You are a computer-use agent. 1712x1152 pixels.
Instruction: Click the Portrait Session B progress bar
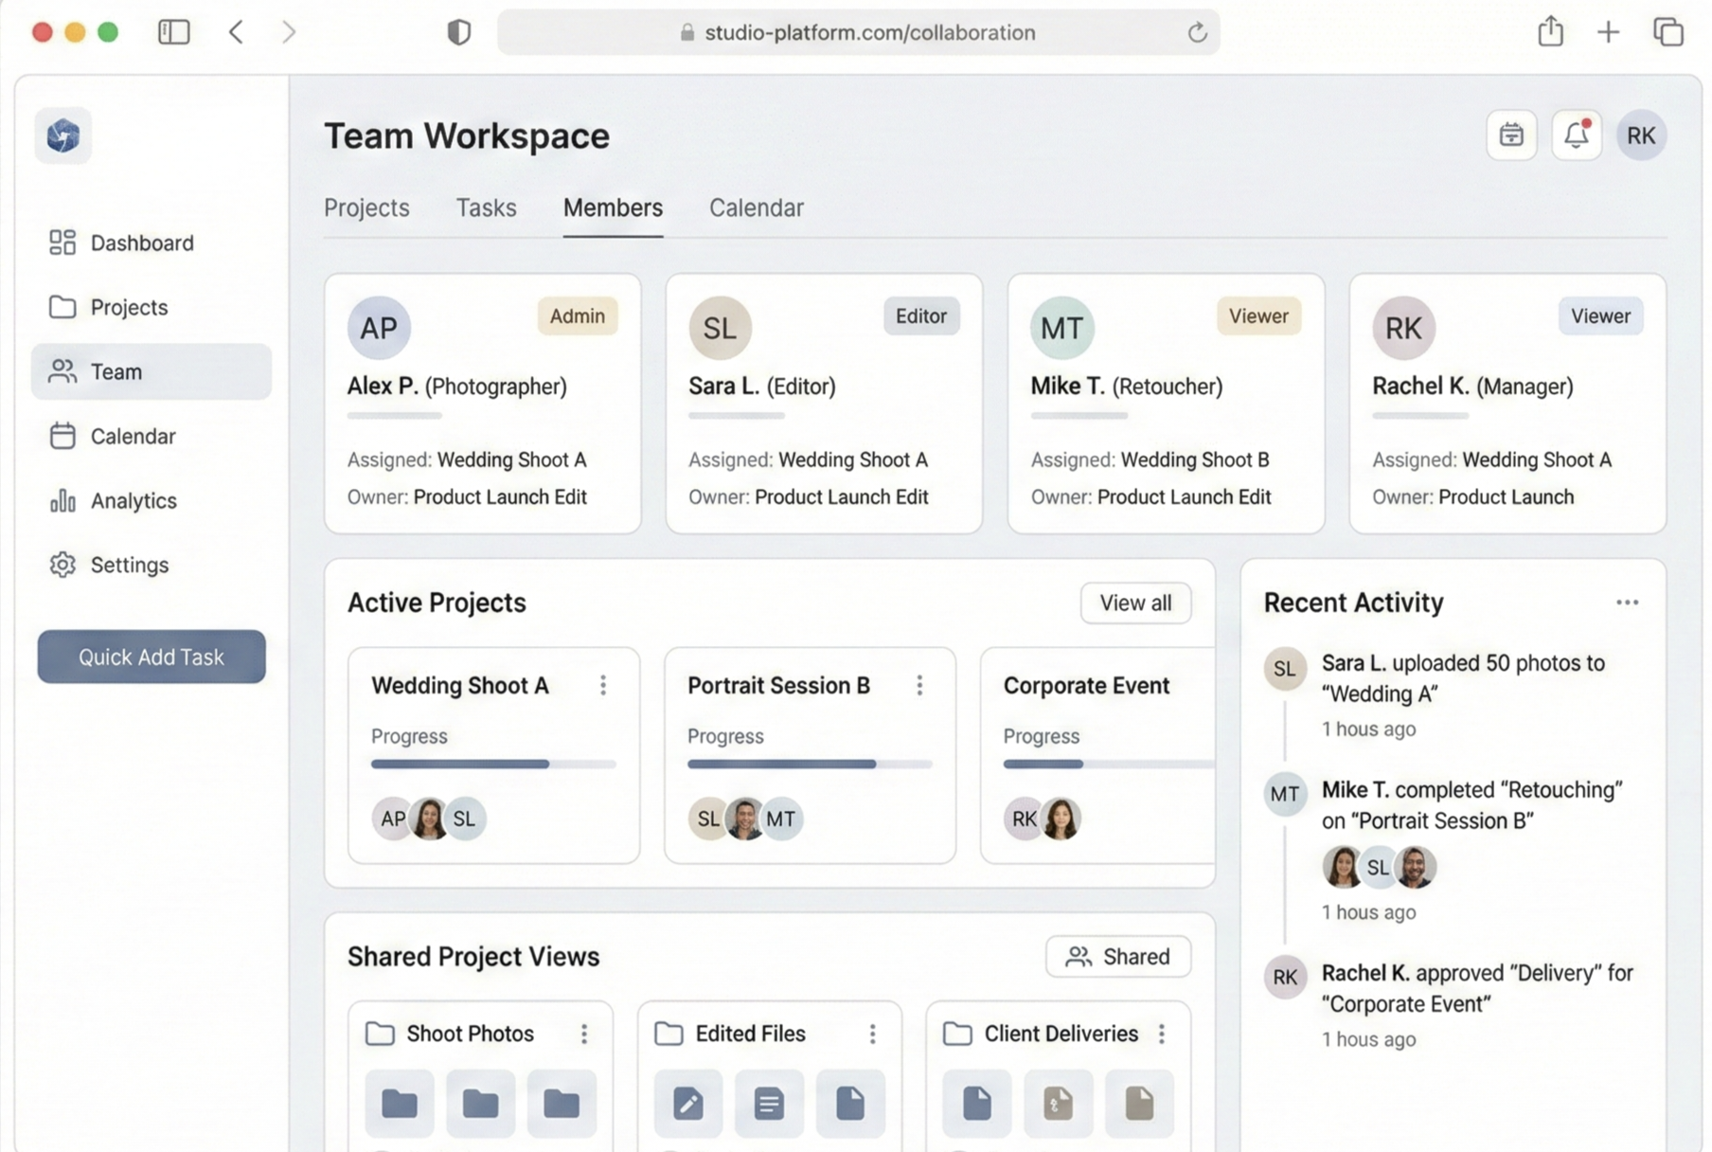(810, 764)
